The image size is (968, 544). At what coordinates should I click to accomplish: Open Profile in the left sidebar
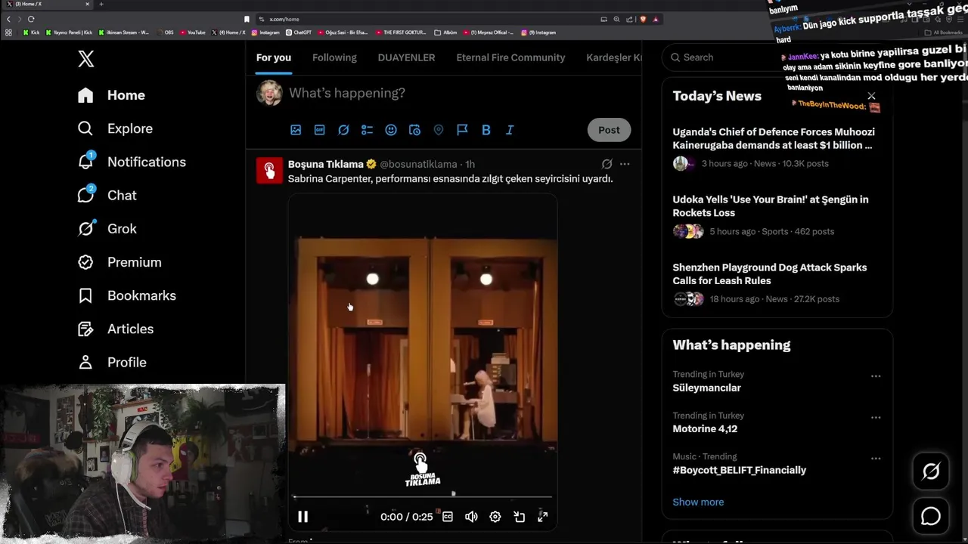point(112,362)
